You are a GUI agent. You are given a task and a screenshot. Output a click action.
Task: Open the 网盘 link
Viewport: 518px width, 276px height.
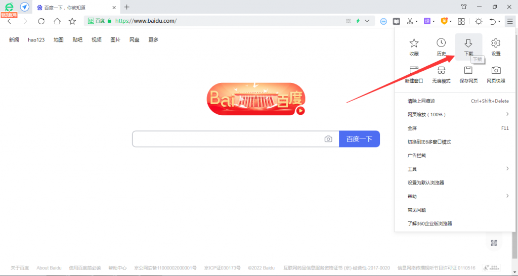[135, 39]
